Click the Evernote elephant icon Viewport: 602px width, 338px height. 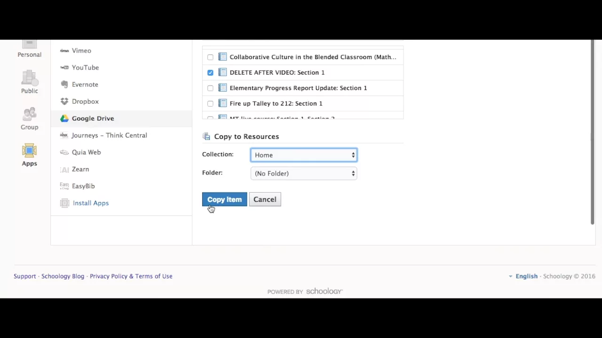[64, 84]
